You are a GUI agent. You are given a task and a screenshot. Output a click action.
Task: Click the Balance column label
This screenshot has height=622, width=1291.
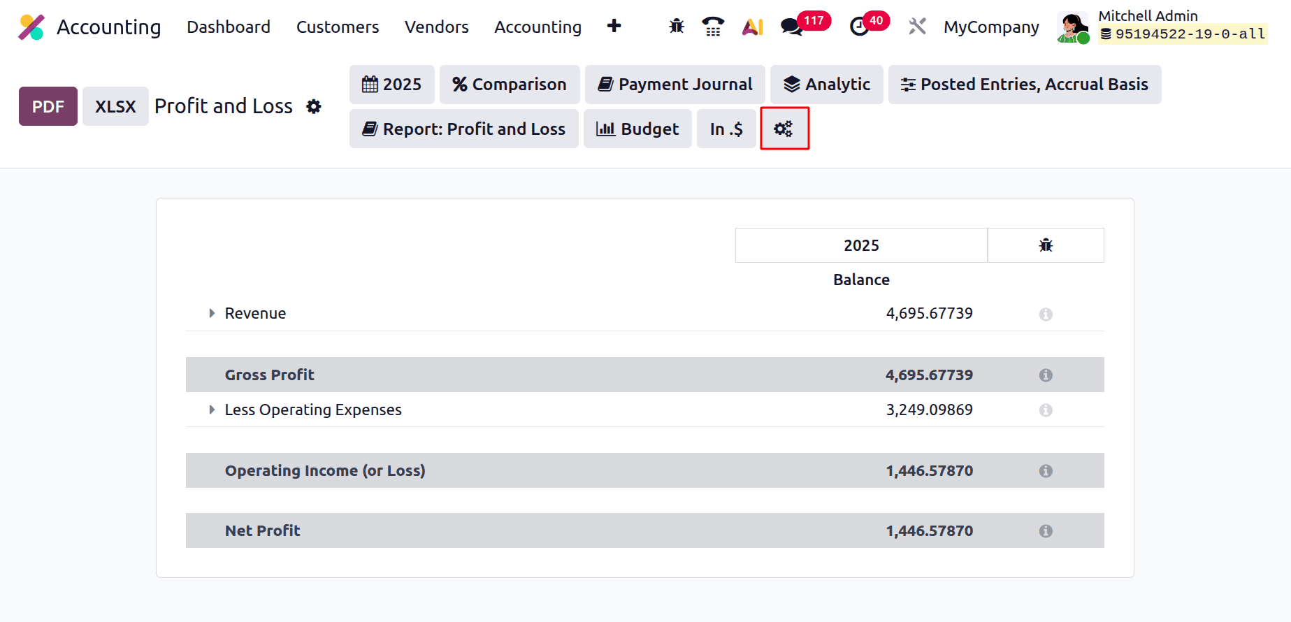pyautogui.click(x=861, y=280)
